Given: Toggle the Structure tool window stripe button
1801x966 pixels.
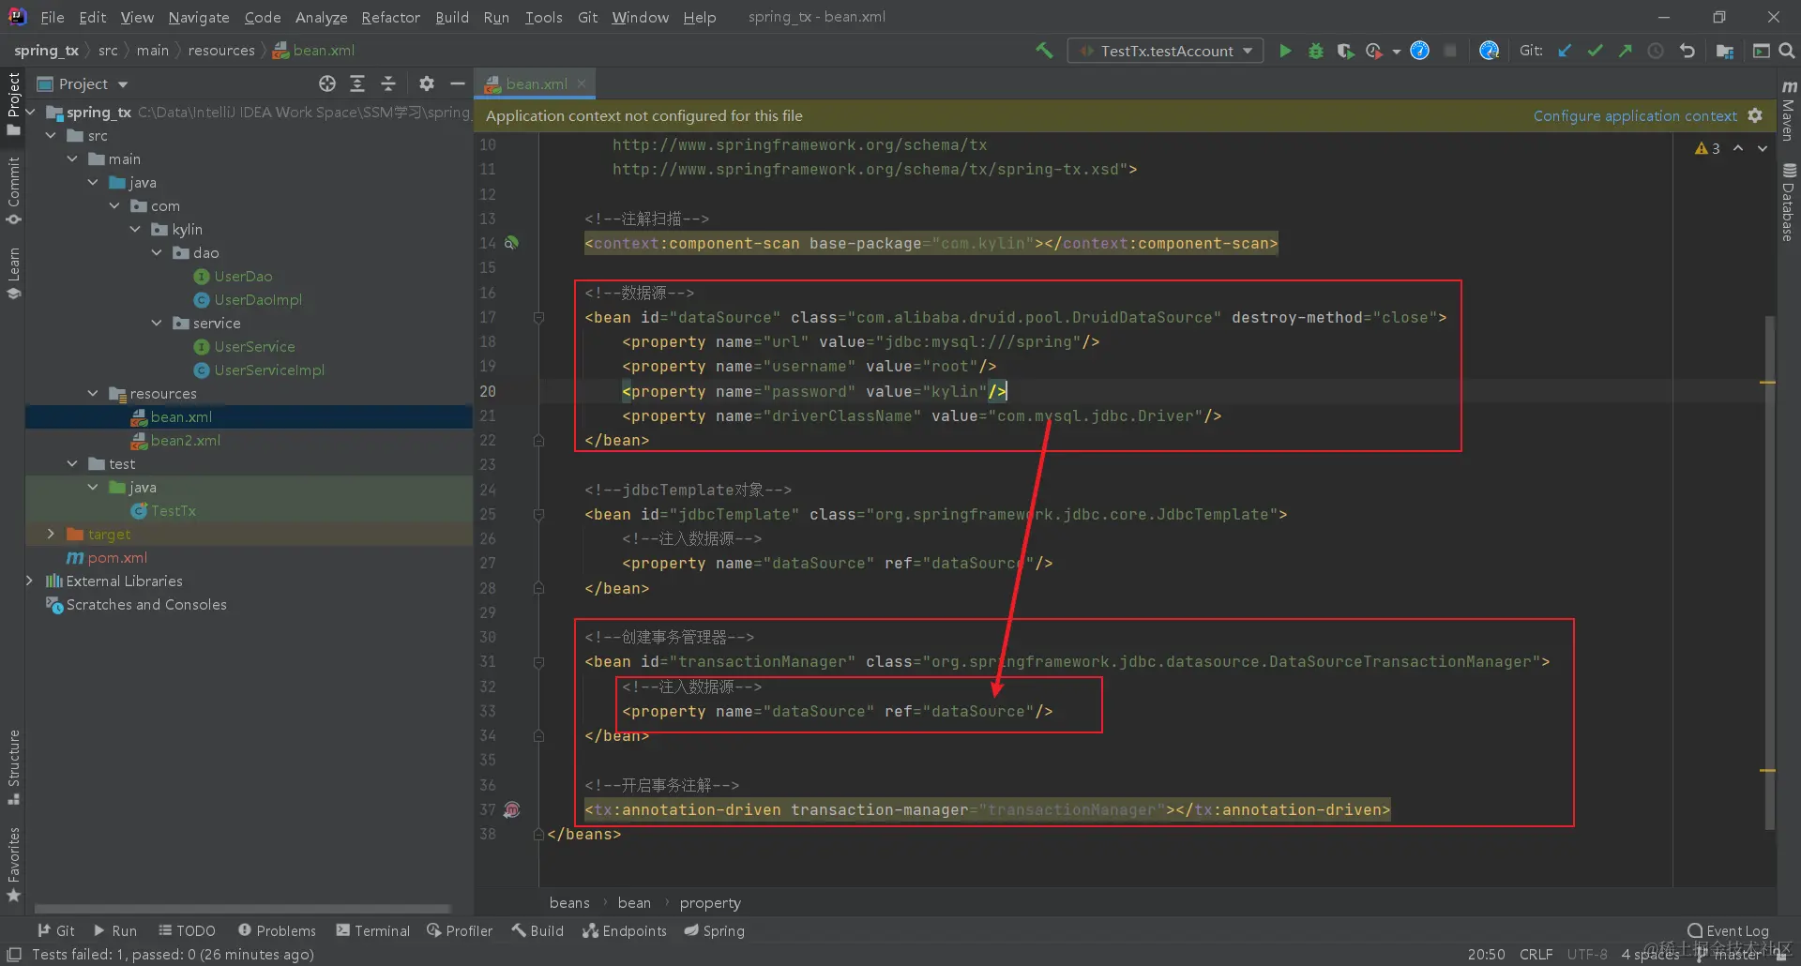Looking at the screenshot, I should (x=13, y=766).
